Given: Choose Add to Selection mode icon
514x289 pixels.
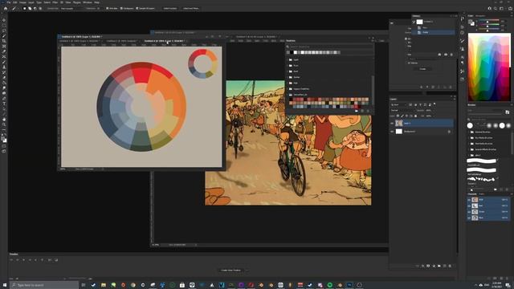Looking at the screenshot, I should [x=30, y=9].
